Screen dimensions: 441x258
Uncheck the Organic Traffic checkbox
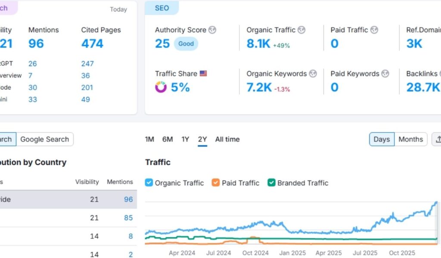coord(149,183)
